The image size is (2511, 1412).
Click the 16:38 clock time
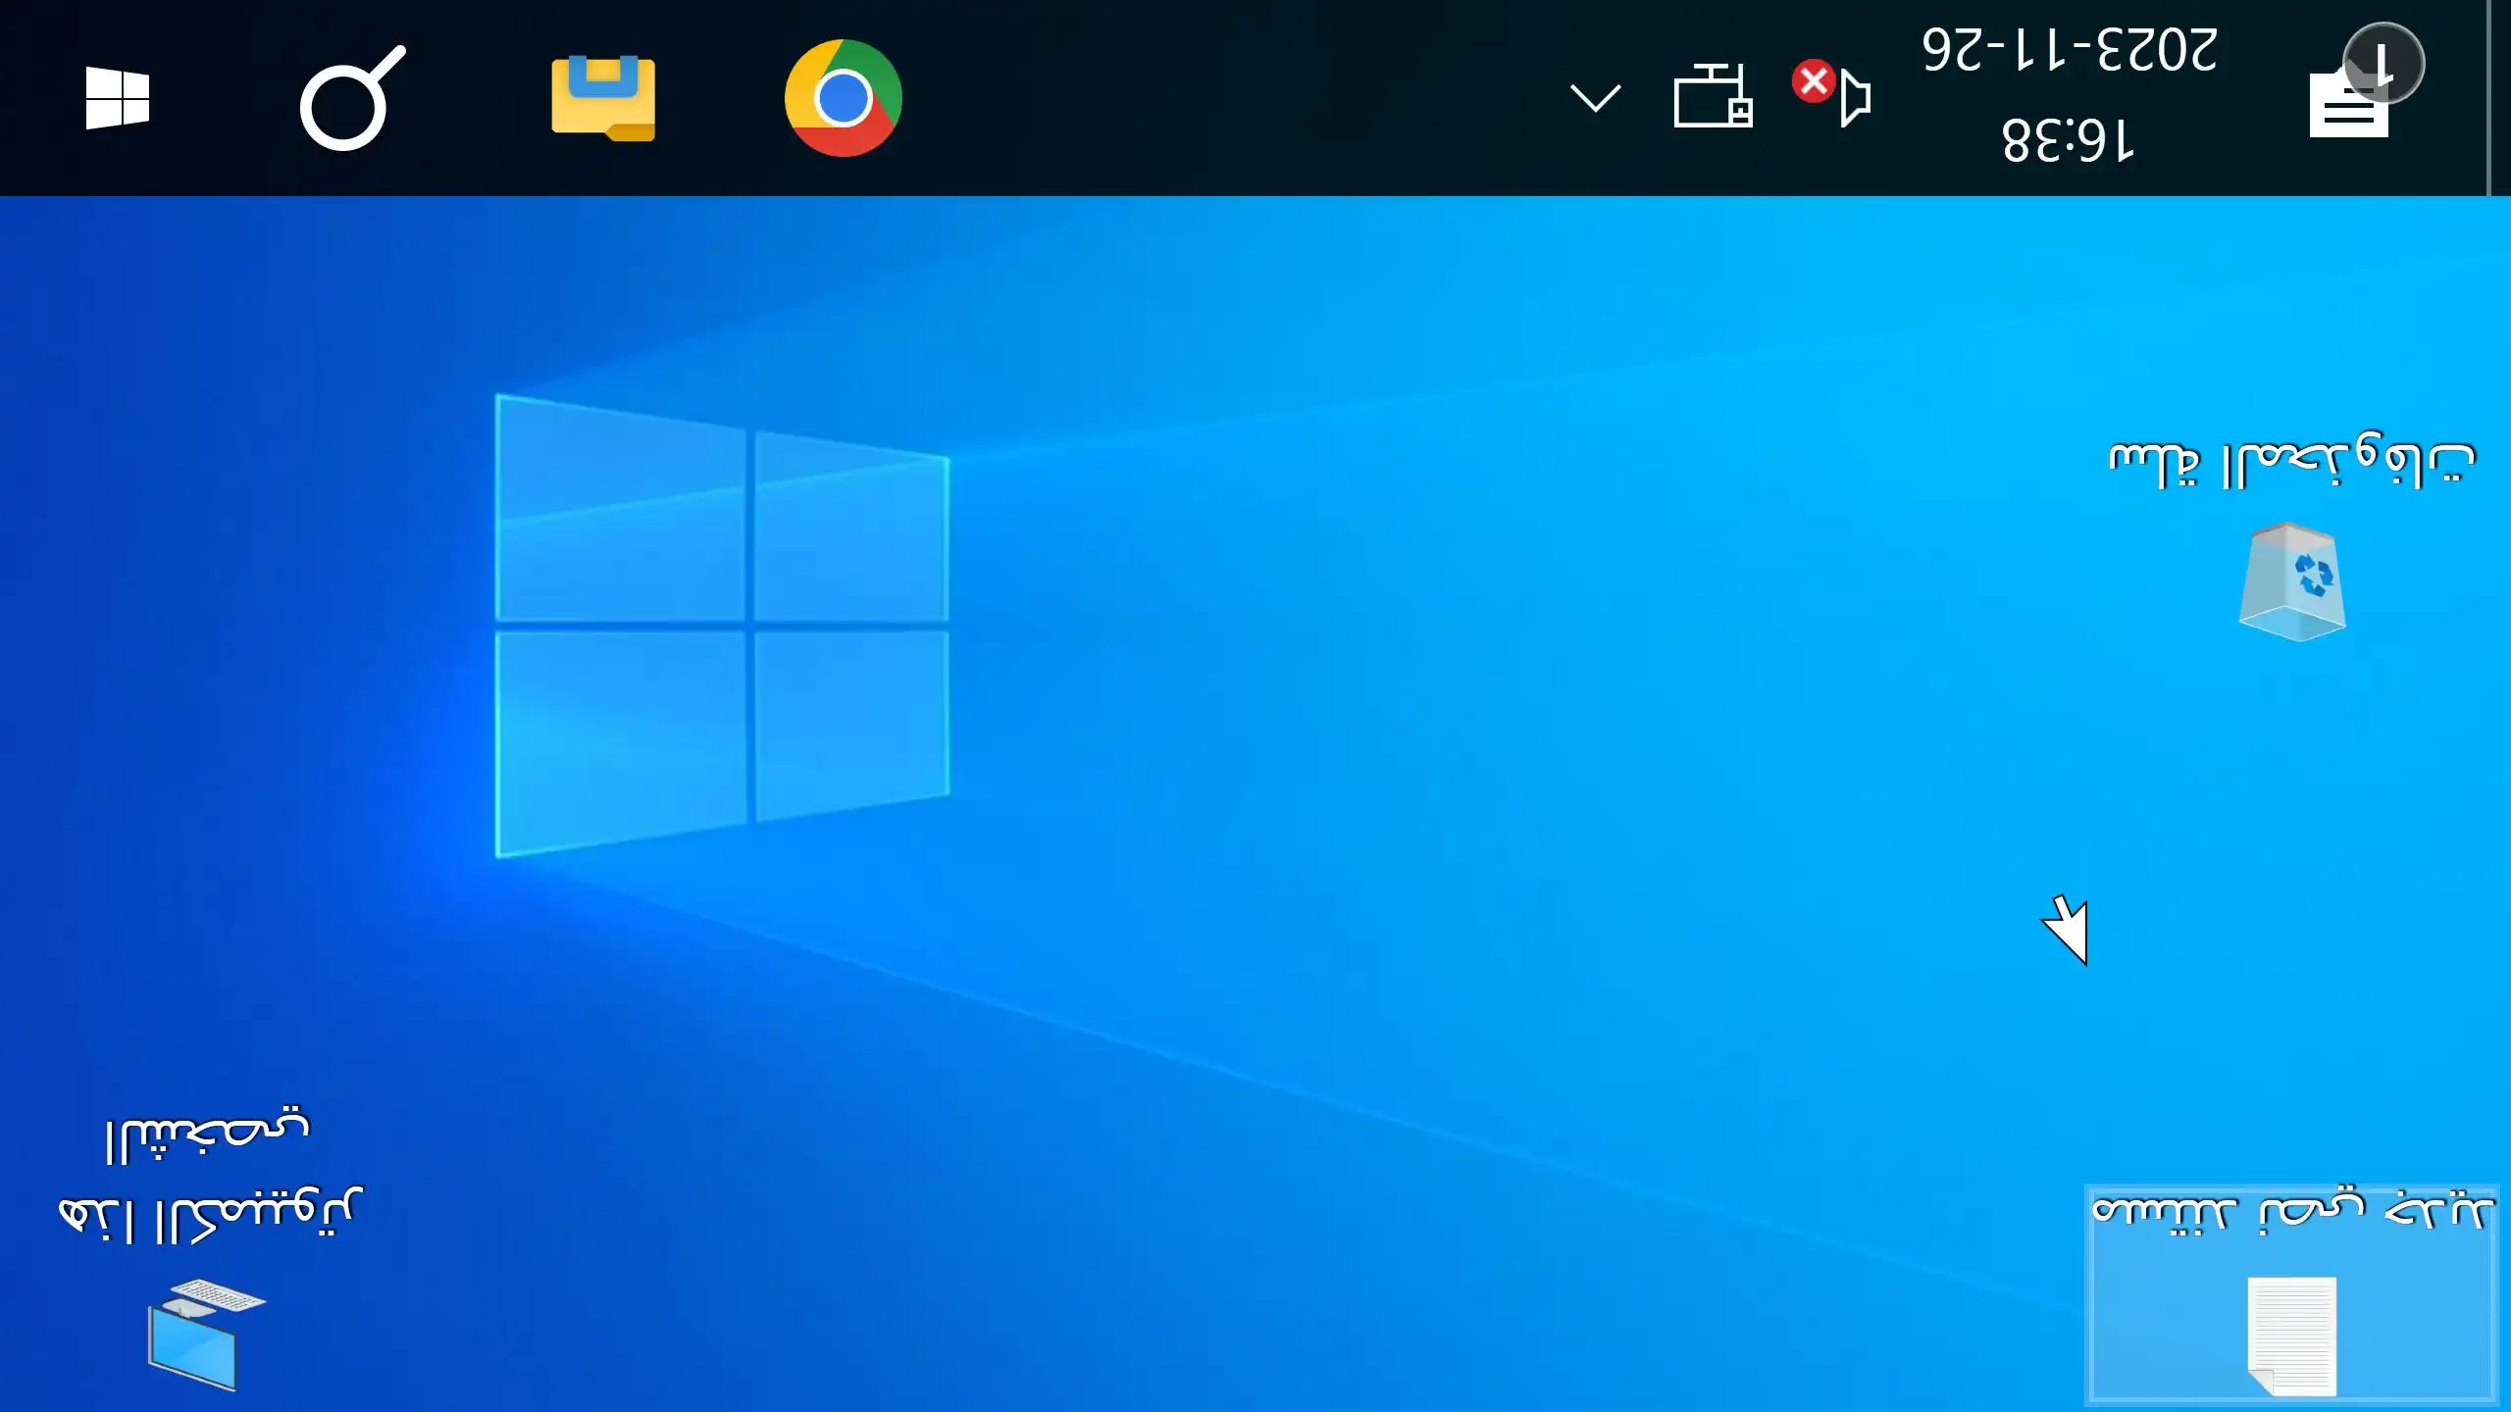(x=2068, y=140)
